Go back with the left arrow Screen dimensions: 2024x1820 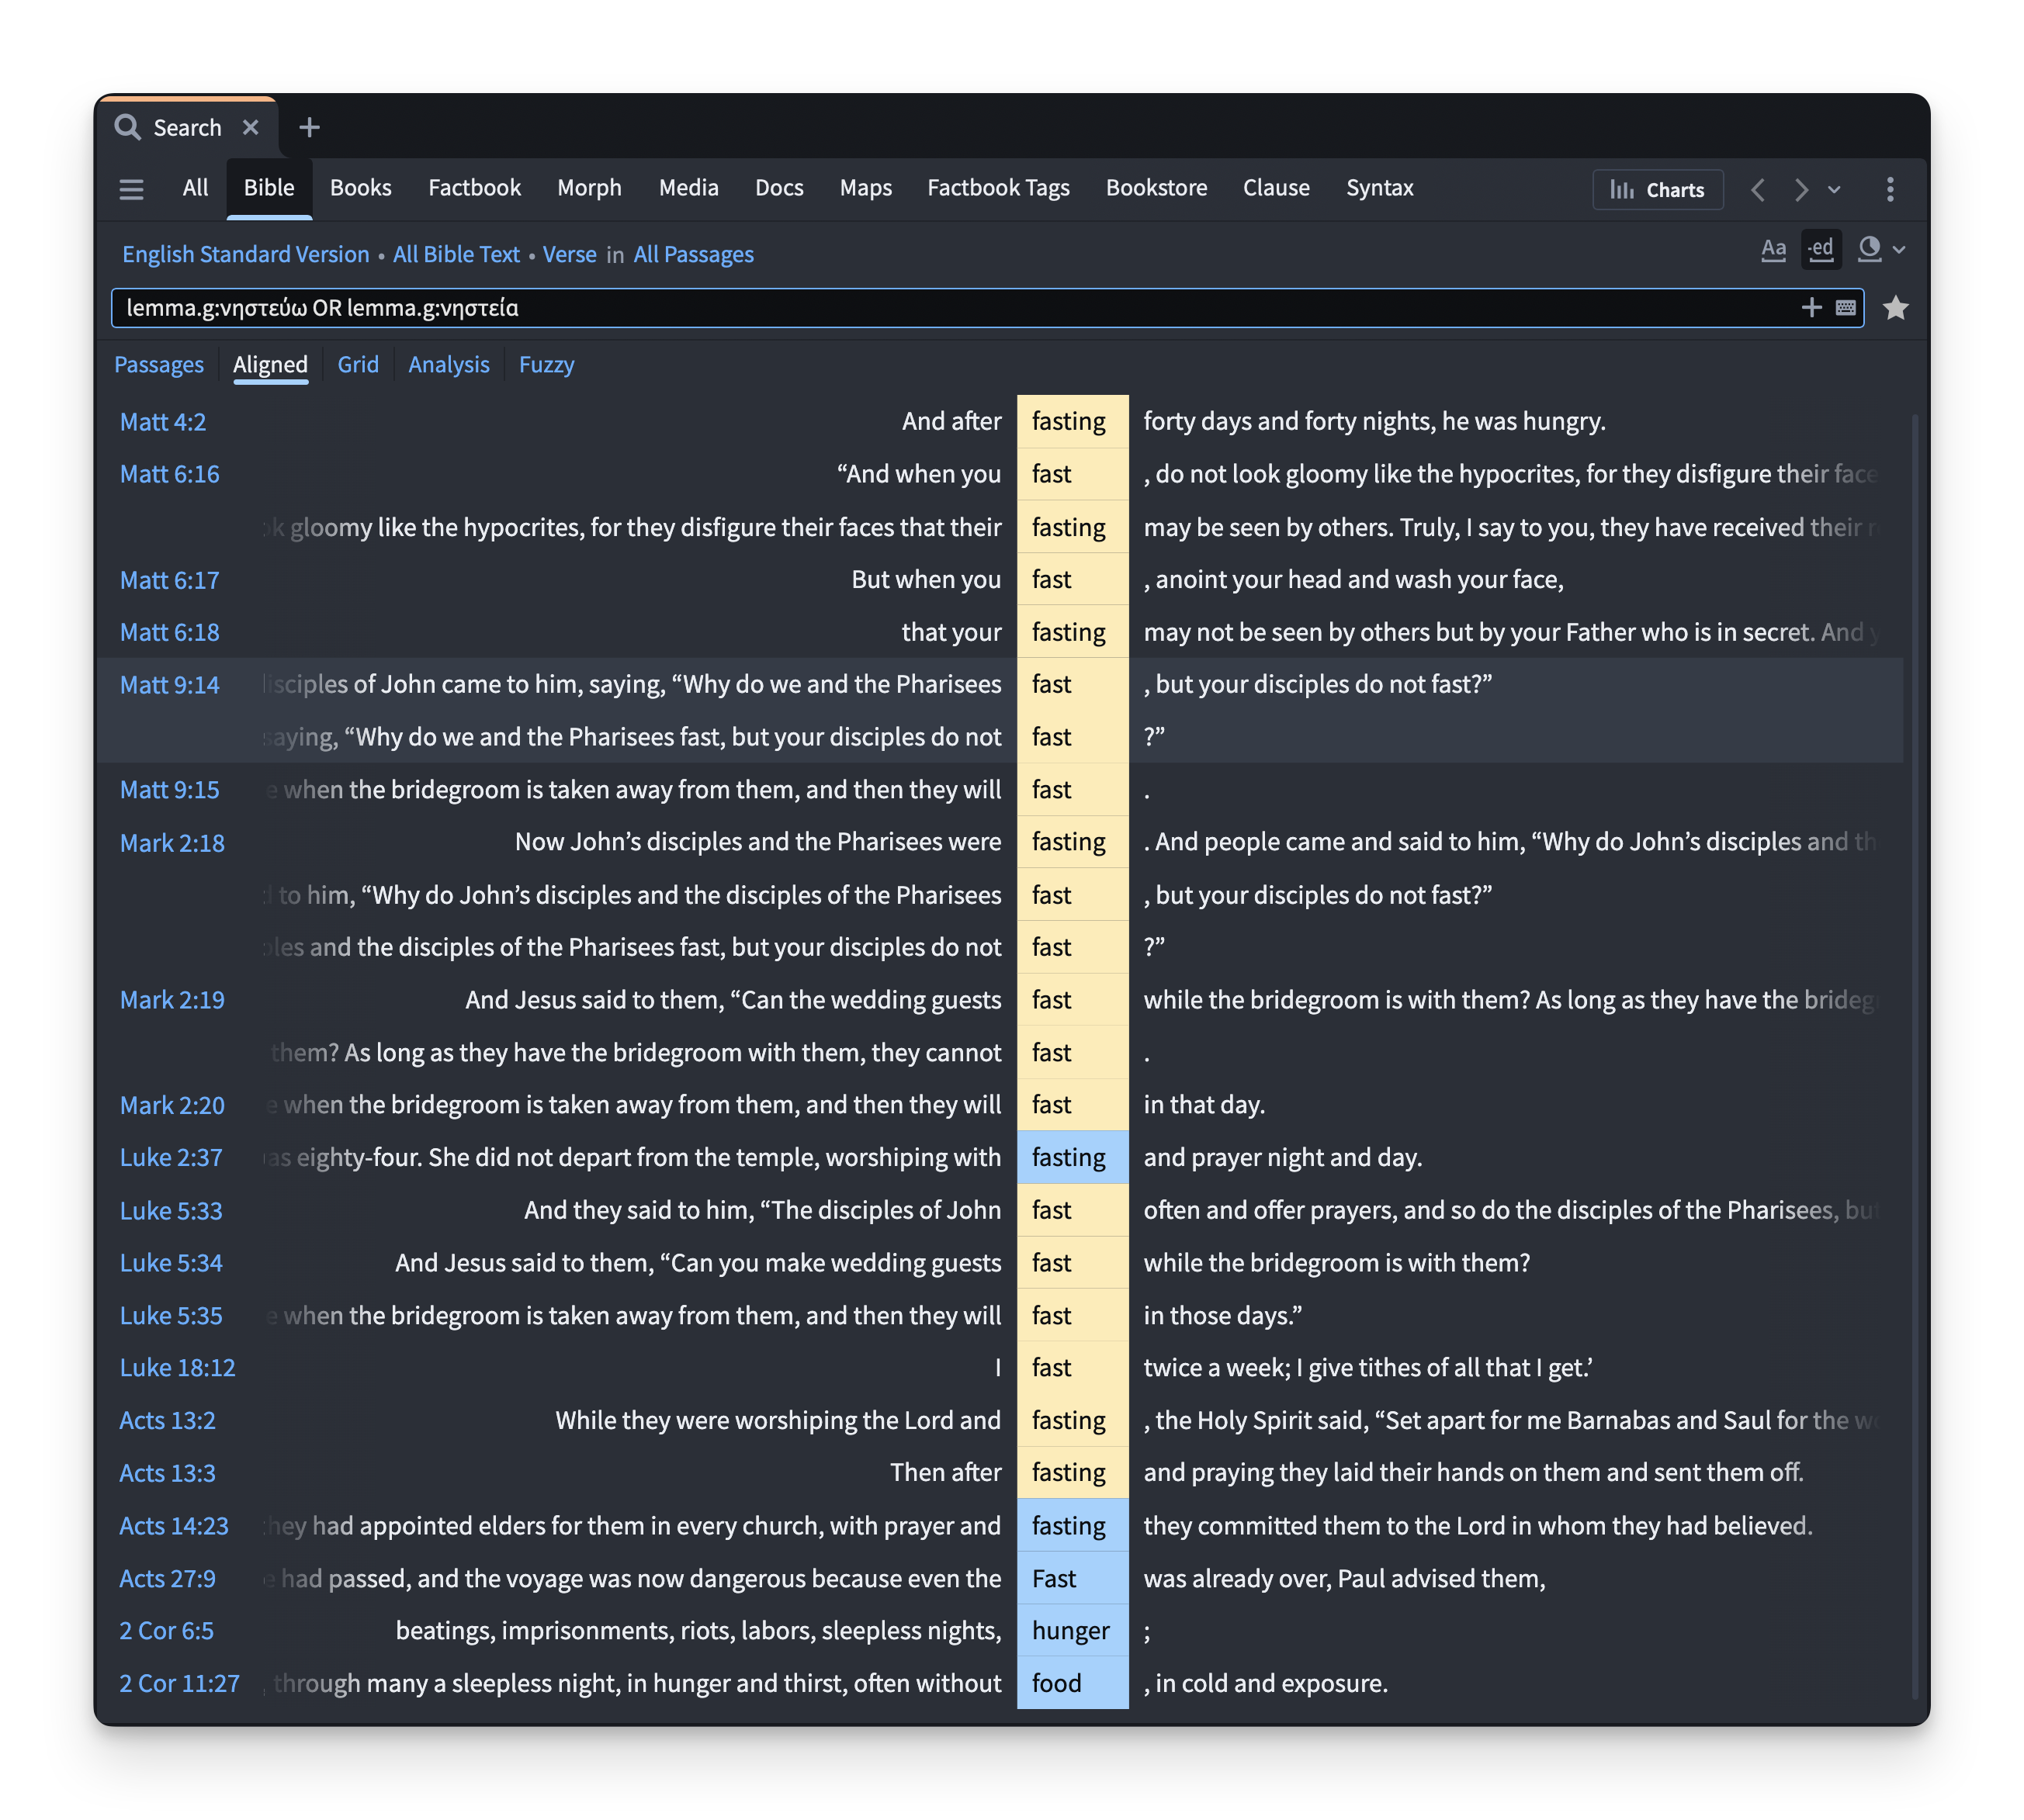point(1758,189)
